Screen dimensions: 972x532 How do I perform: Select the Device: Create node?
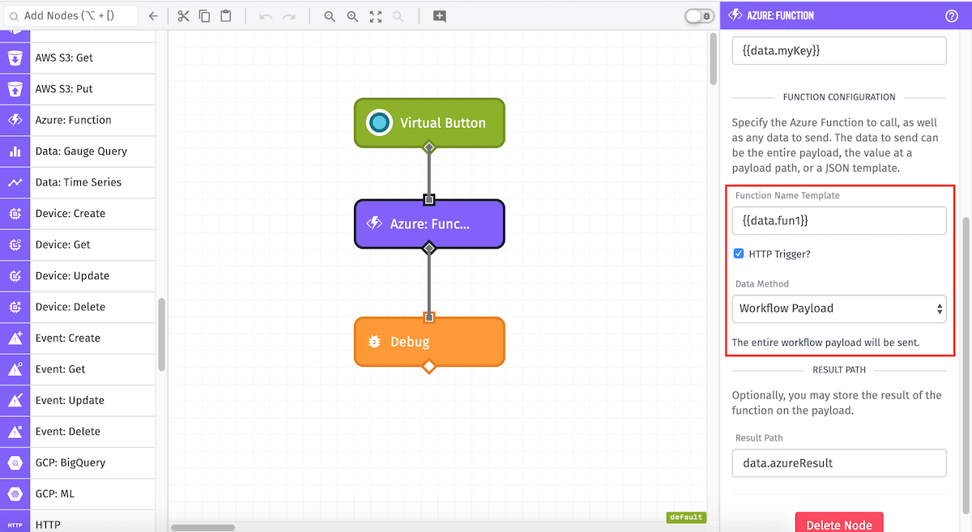[78, 214]
